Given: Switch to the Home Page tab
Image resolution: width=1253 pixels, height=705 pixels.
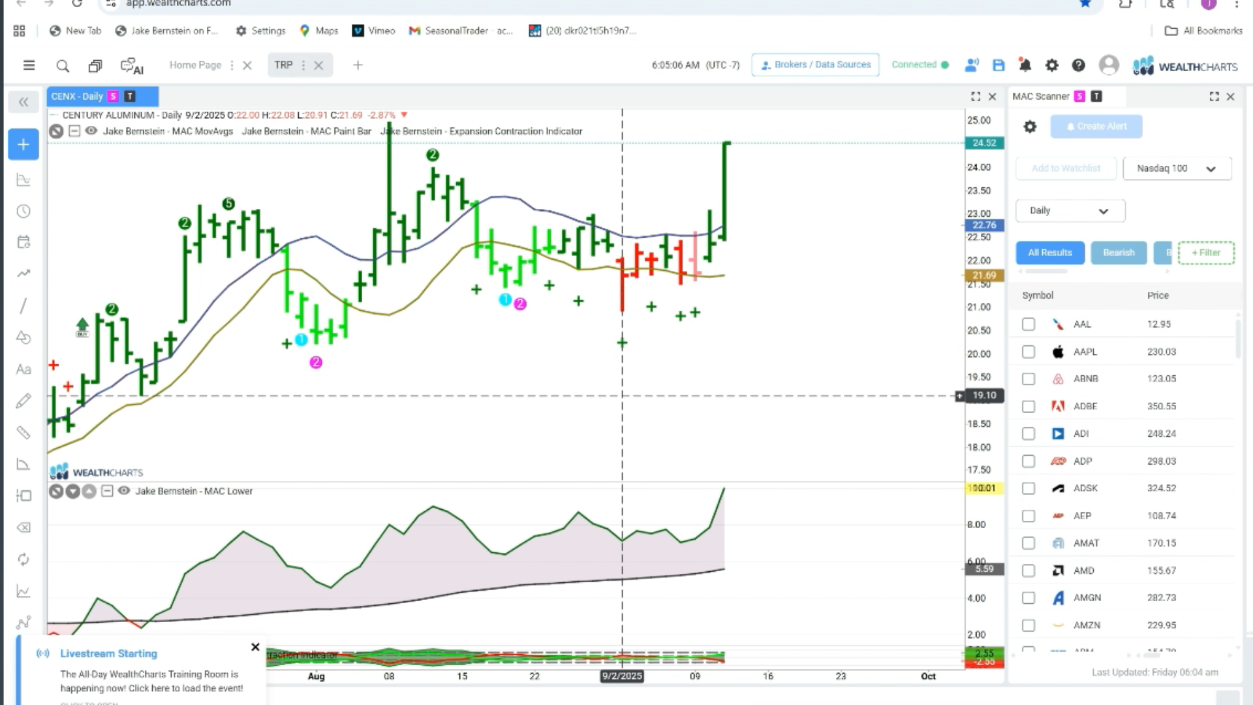Looking at the screenshot, I should coord(195,65).
